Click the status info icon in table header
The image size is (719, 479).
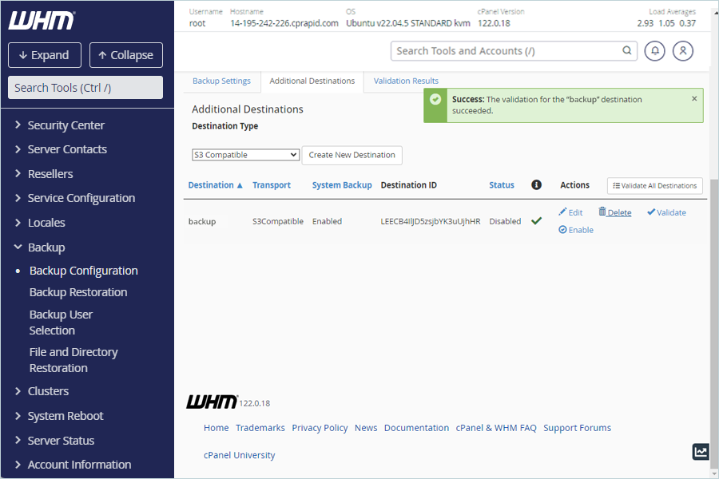pyautogui.click(x=536, y=184)
